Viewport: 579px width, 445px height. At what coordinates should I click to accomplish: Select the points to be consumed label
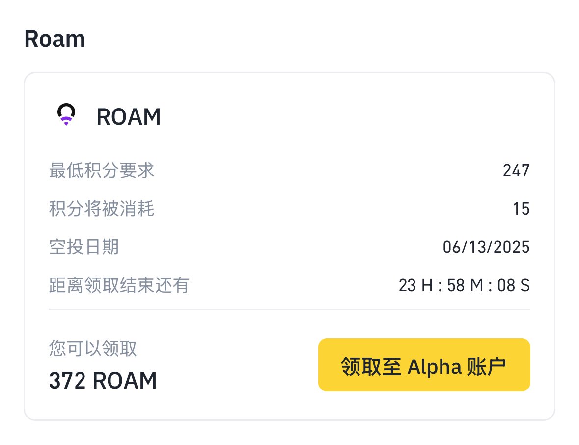(x=102, y=209)
